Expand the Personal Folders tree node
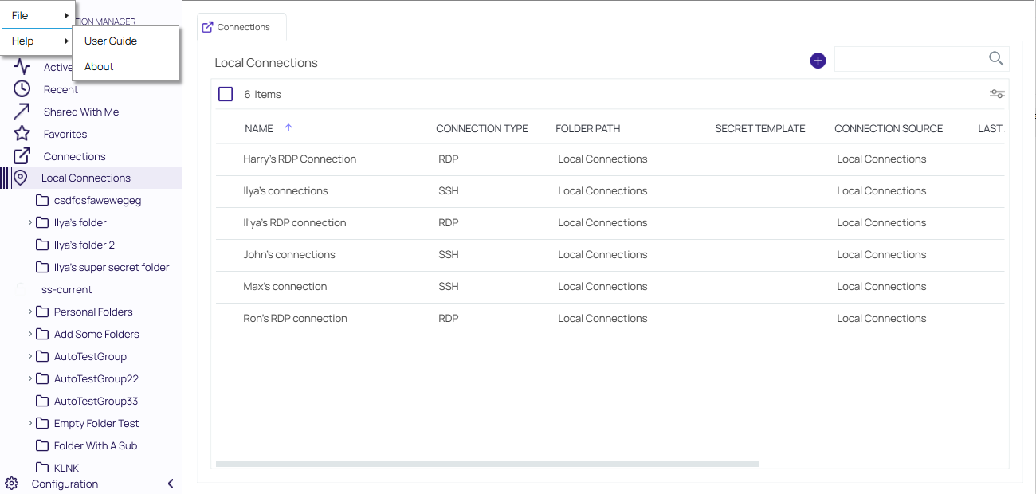The height and width of the screenshot is (494, 1036). [30, 312]
